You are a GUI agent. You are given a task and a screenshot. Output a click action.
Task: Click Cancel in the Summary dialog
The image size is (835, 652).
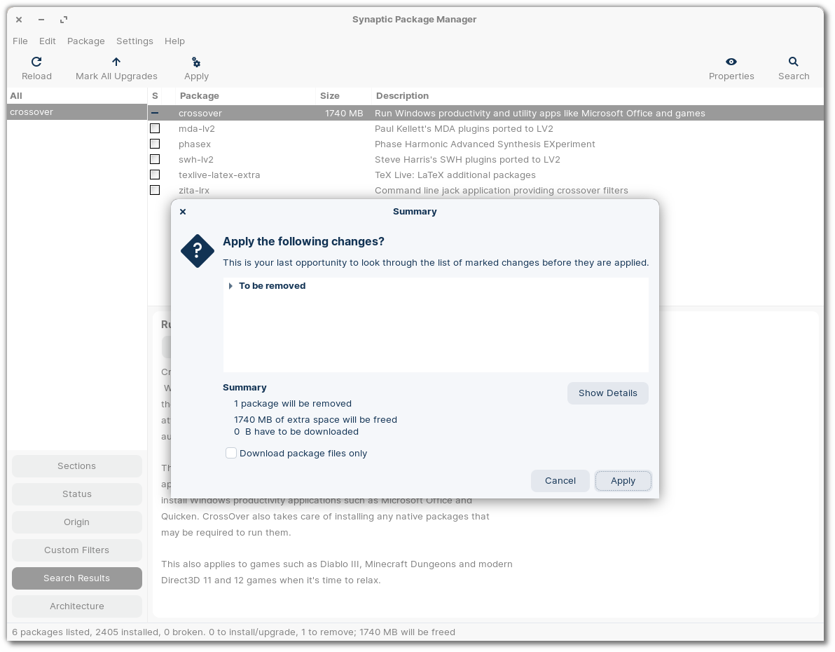560,481
